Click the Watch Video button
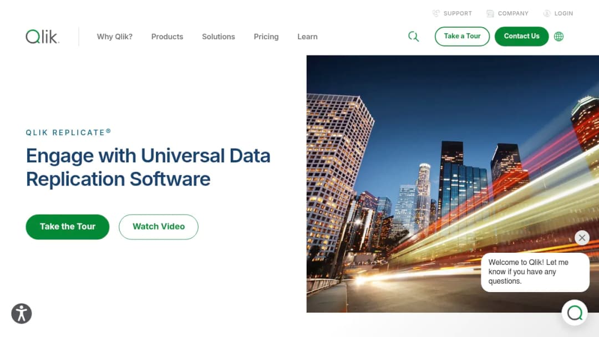 tap(159, 227)
